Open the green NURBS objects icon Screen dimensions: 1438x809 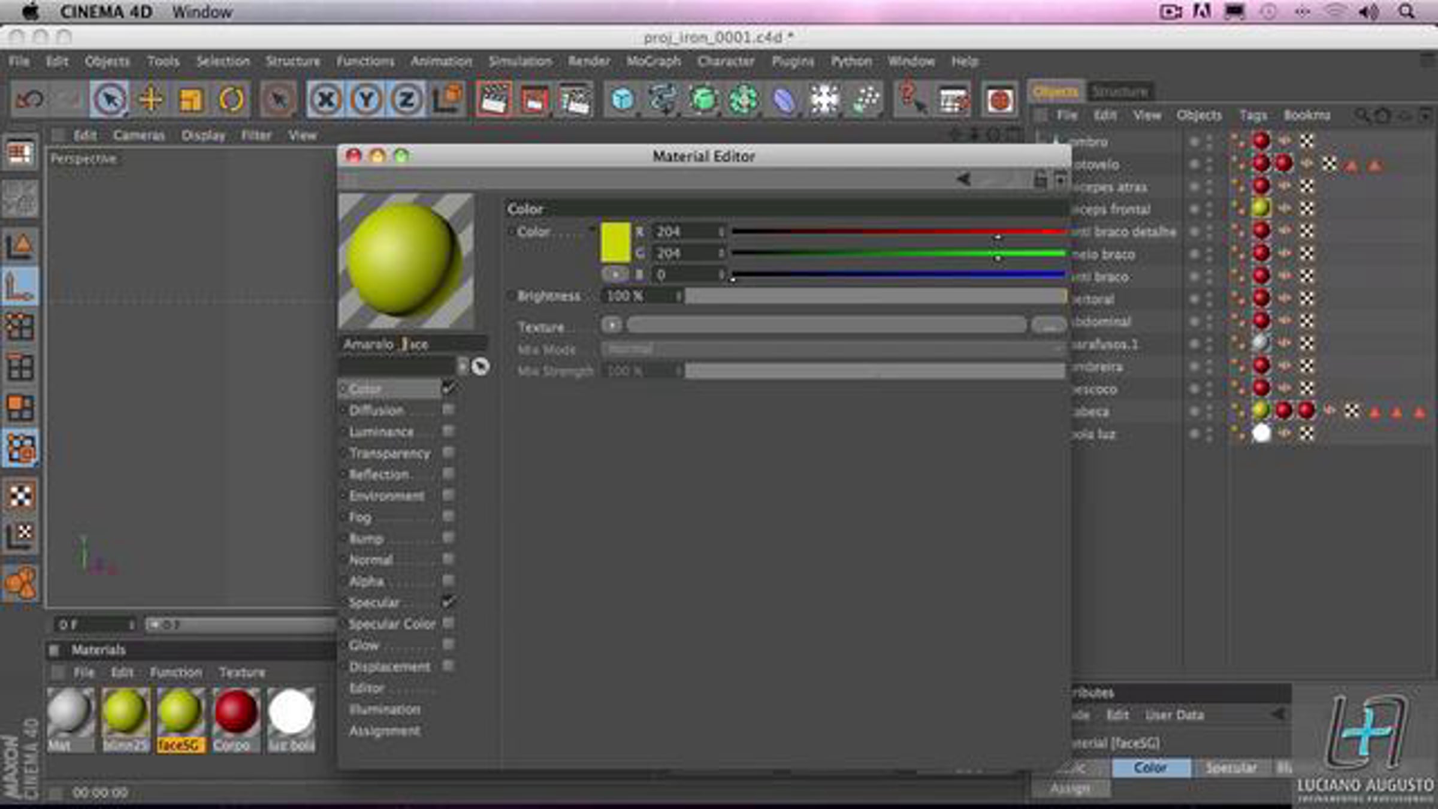click(703, 99)
